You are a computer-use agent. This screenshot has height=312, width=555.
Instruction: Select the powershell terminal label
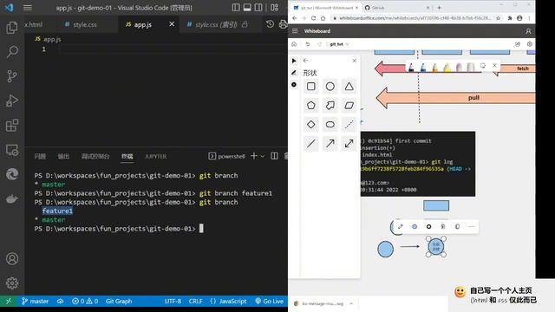tap(227, 156)
